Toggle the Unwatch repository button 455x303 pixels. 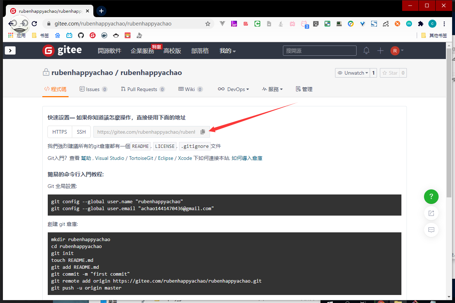coord(352,73)
